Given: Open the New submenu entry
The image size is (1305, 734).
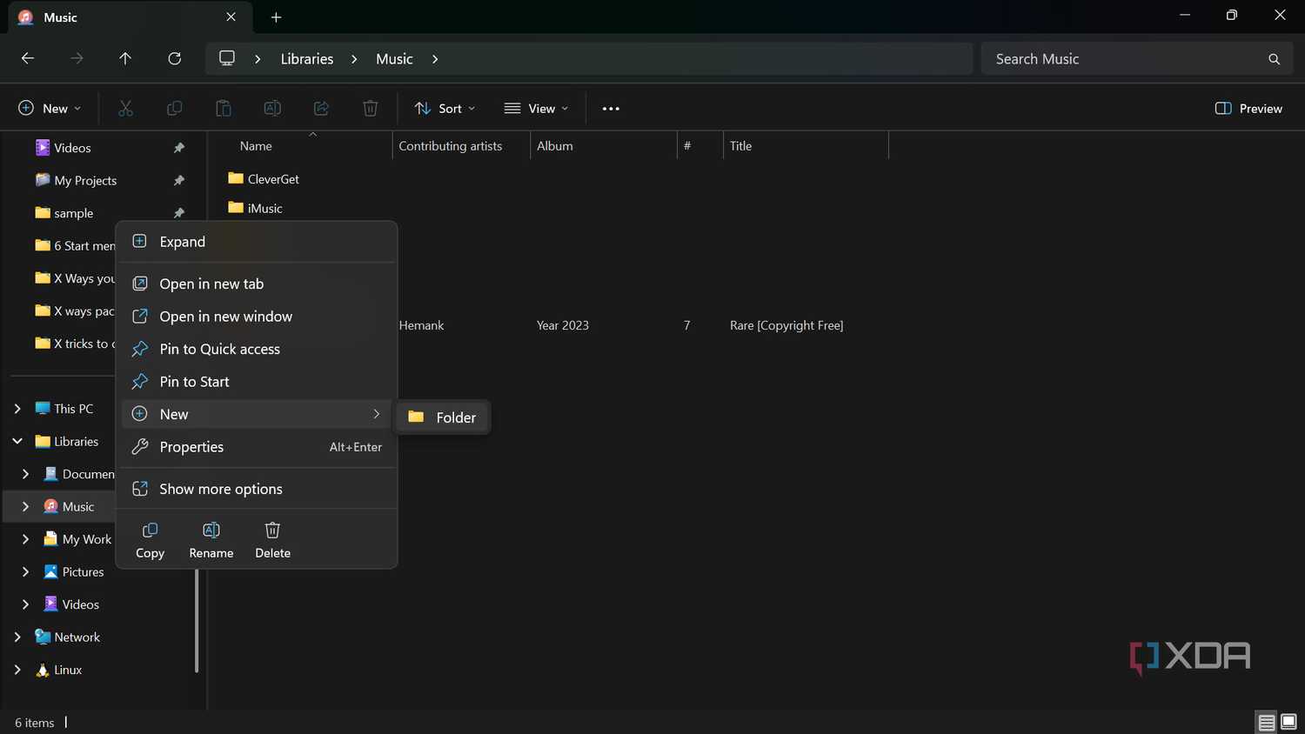Looking at the screenshot, I should [x=258, y=414].
